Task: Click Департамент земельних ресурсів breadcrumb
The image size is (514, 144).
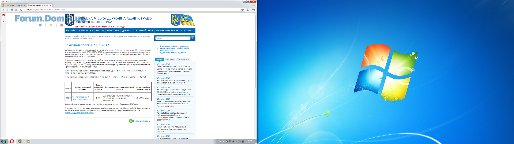Action: point(126,36)
